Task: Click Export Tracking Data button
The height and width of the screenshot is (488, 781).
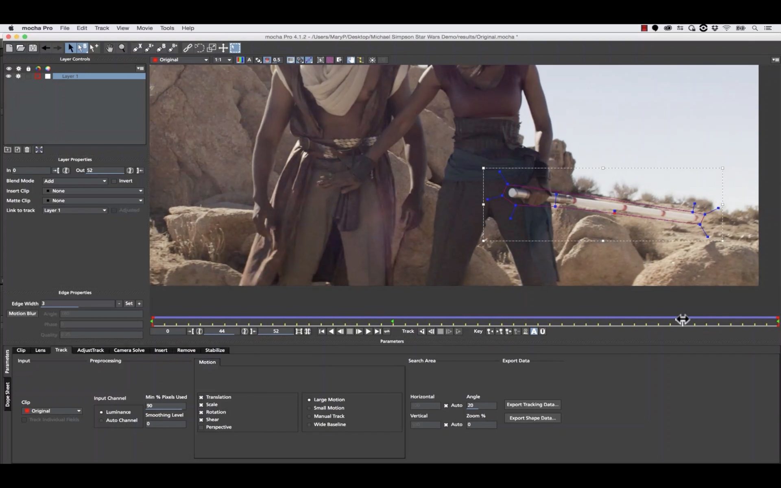Action: (532, 405)
